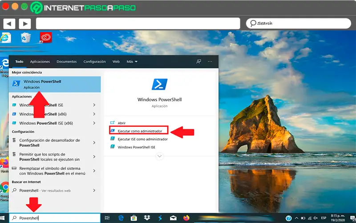Expand Powershell web results chevron
Viewport: 356px width, 223px height.
tap(94, 190)
